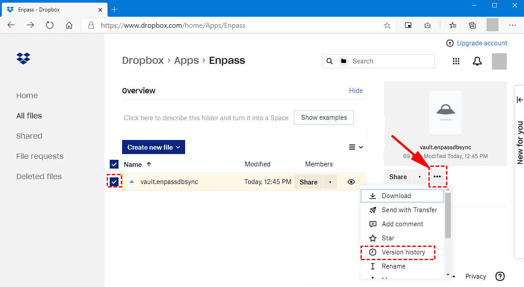Click the three-dot more options button
Viewport: 524px width, 287px height.
click(x=437, y=177)
